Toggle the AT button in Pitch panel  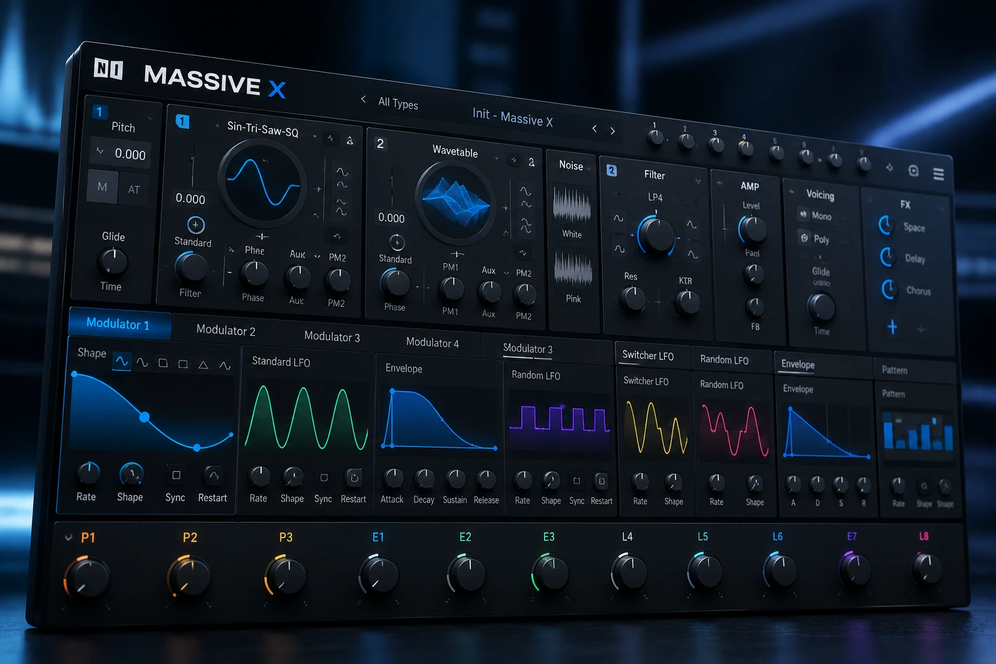[x=134, y=189]
